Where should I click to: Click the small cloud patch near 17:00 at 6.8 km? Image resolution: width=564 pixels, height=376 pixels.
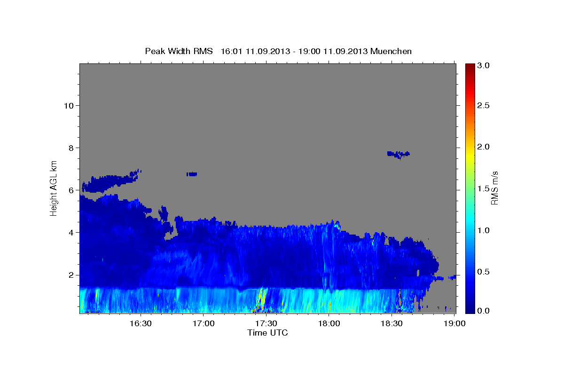pyautogui.click(x=192, y=174)
